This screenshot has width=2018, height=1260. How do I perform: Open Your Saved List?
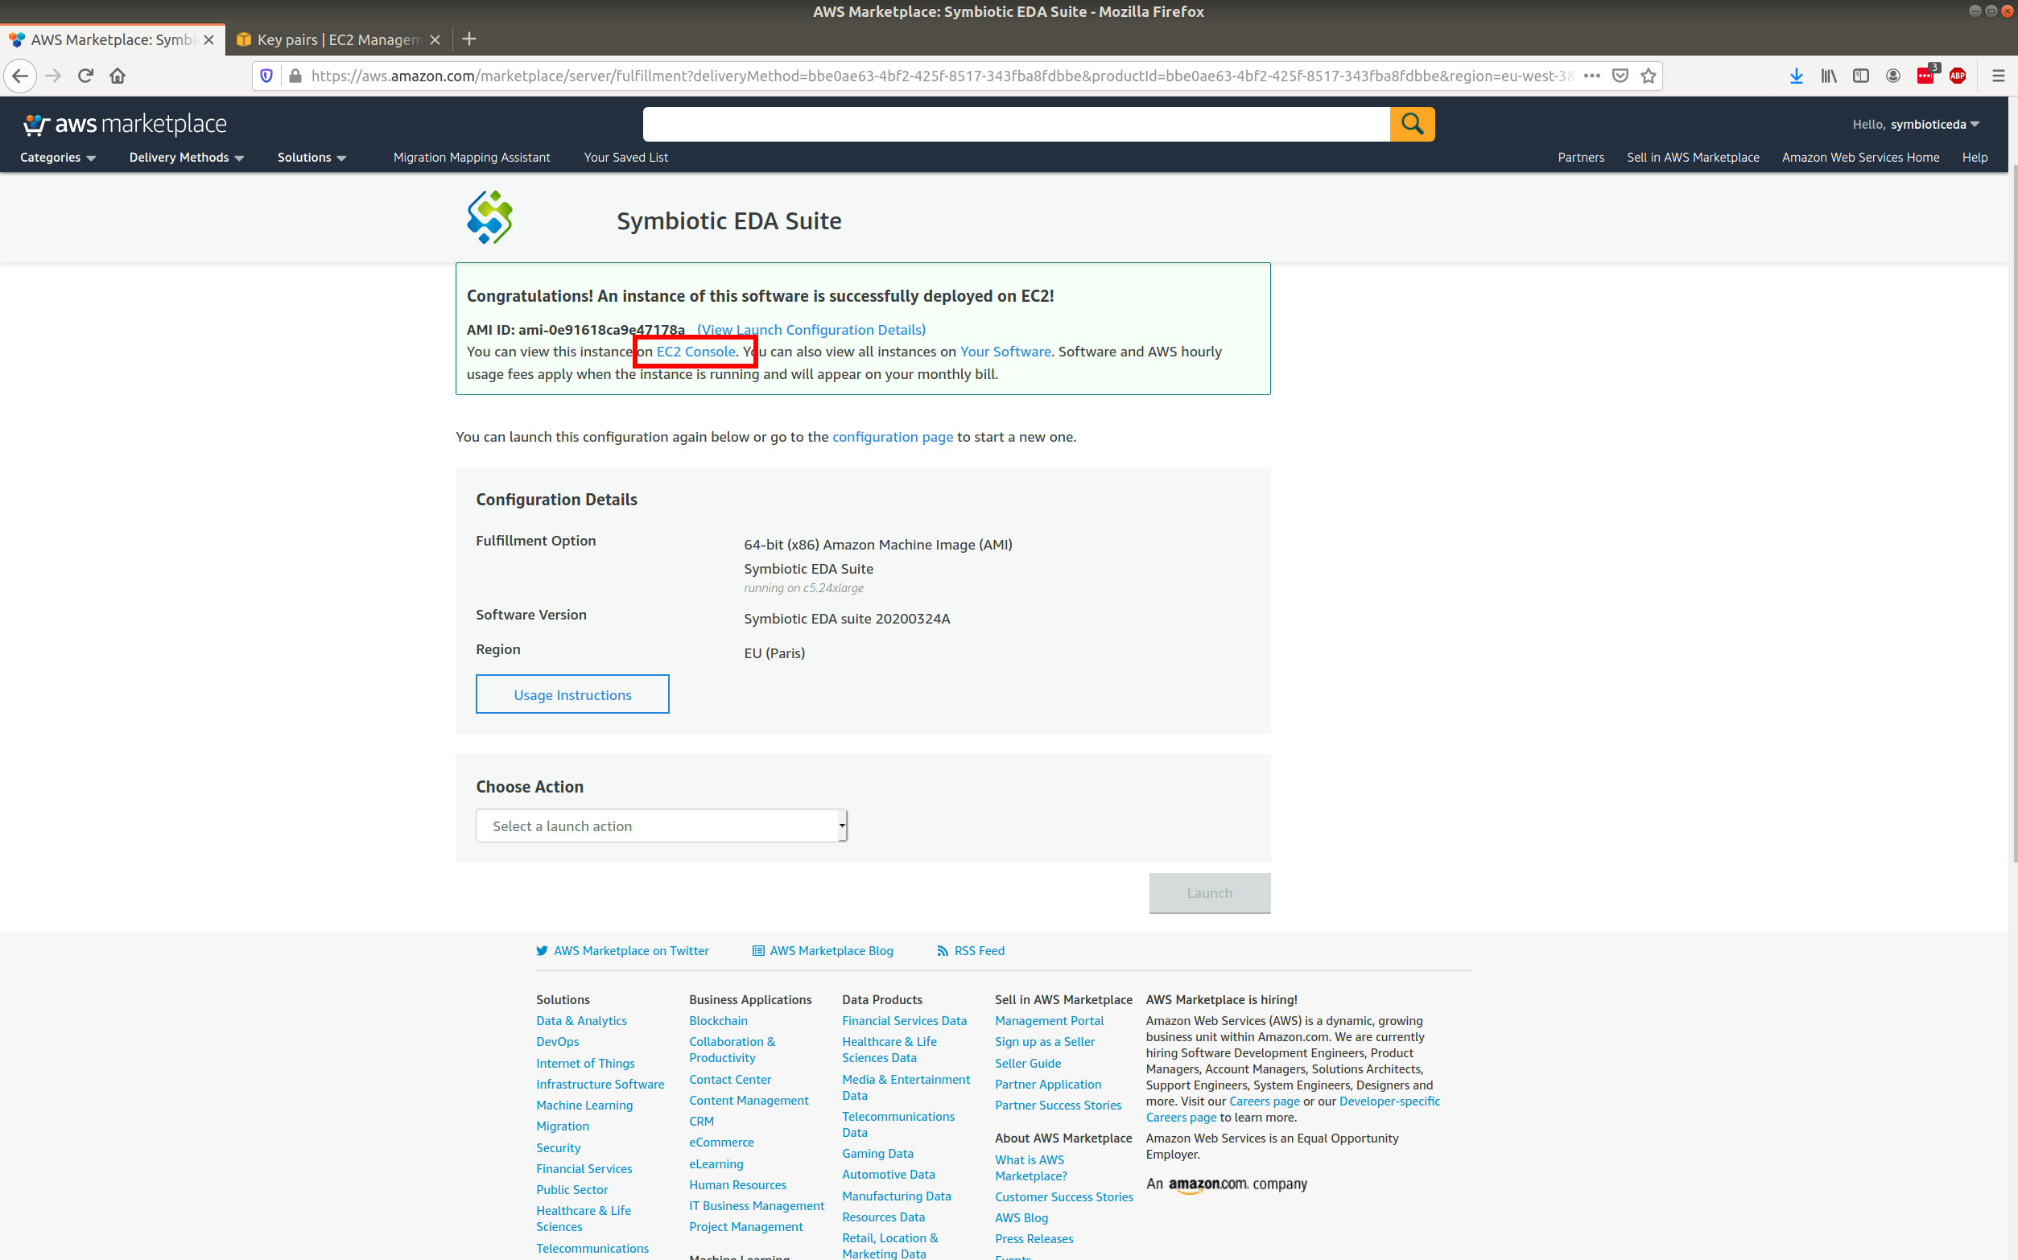pos(626,158)
